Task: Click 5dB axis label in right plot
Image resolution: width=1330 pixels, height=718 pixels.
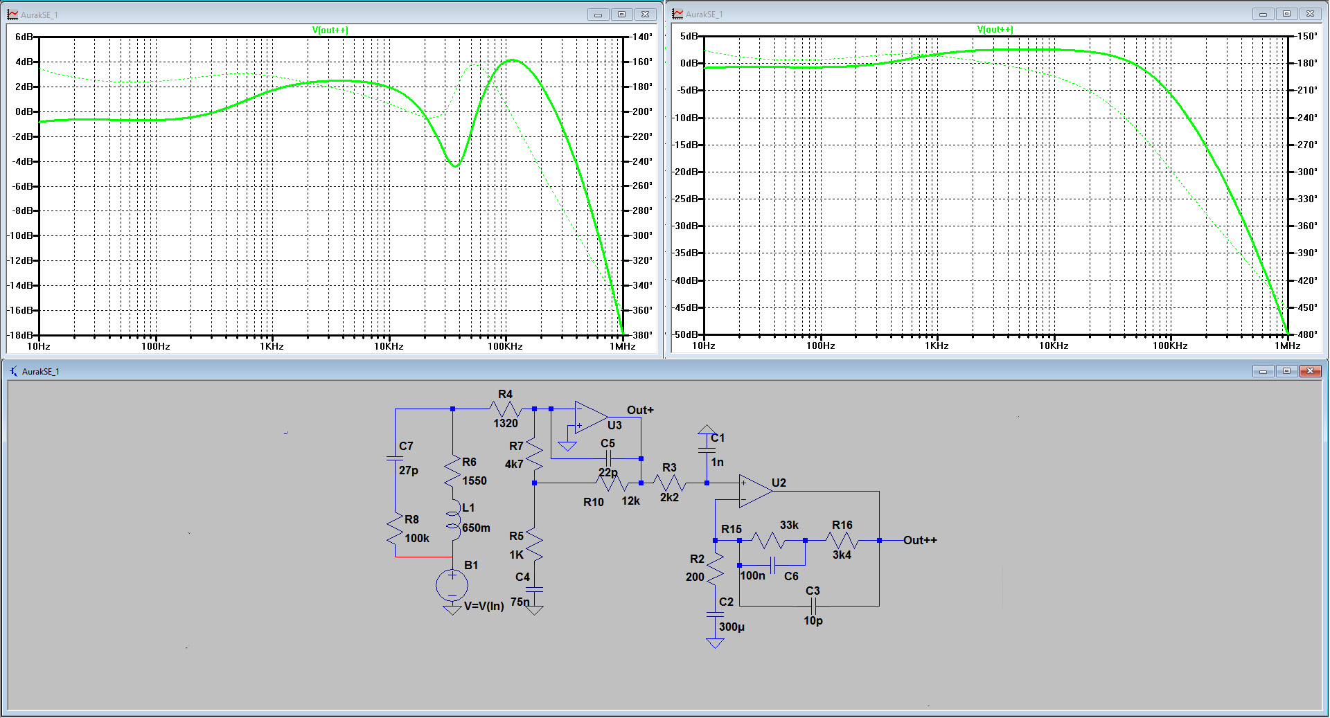Action: point(689,36)
